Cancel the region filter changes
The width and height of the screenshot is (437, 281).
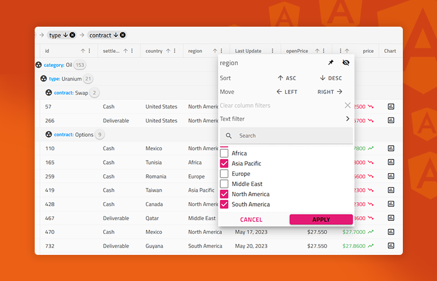pos(251,220)
